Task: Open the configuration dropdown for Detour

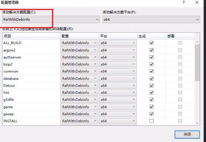Action: (x=79, y=86)
